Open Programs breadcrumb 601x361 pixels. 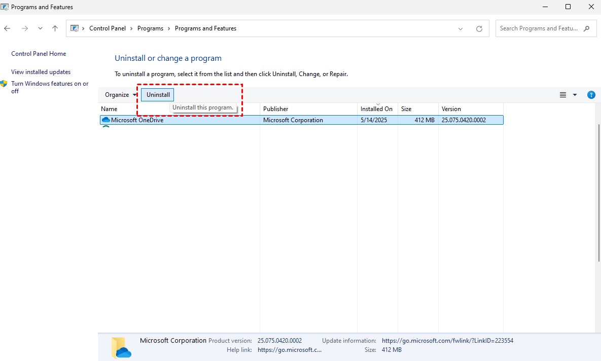tap(150, 28)
